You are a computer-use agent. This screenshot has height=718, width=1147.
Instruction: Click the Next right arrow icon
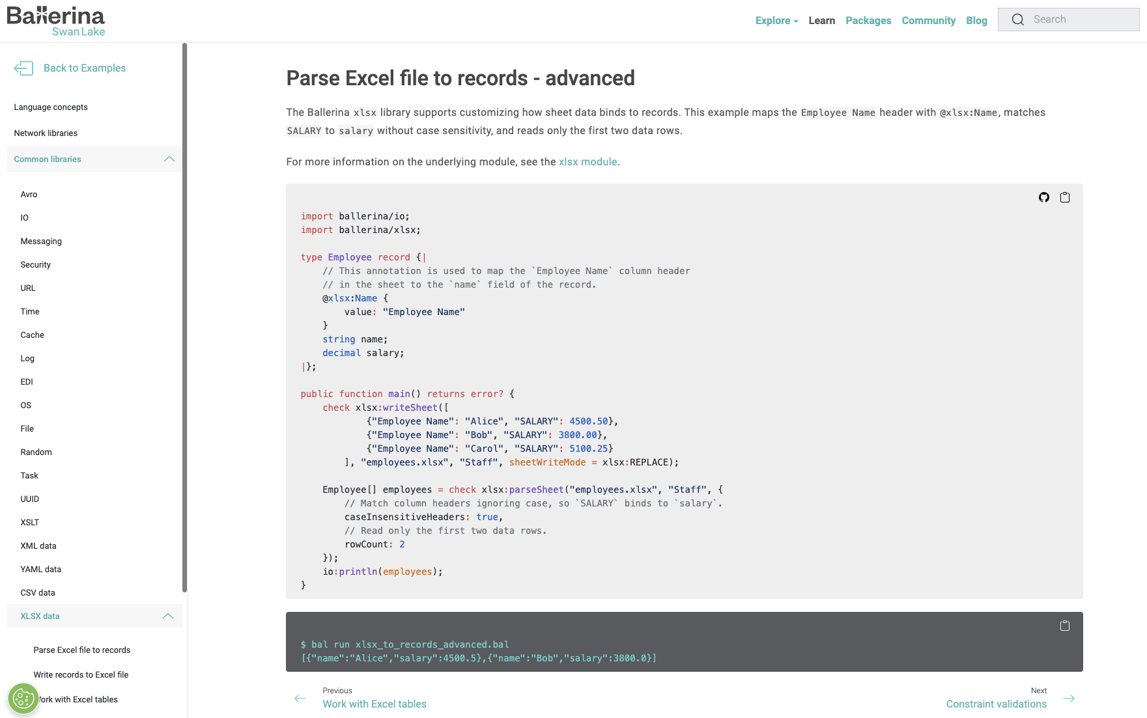[x=1069, y=698]
